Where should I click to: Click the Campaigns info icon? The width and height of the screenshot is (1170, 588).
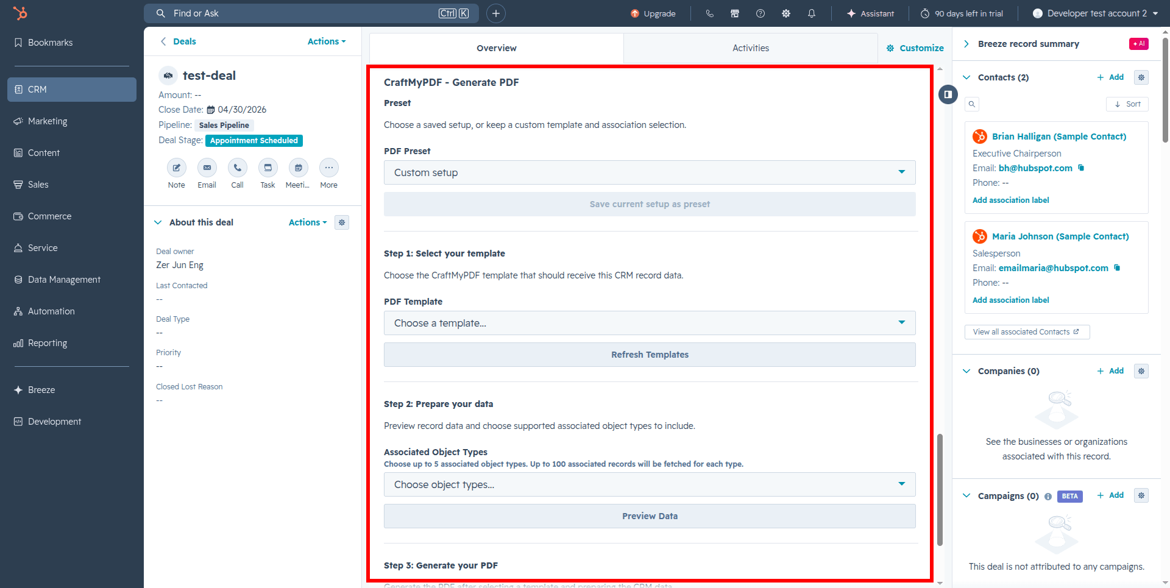click(x=1048, y=497)
